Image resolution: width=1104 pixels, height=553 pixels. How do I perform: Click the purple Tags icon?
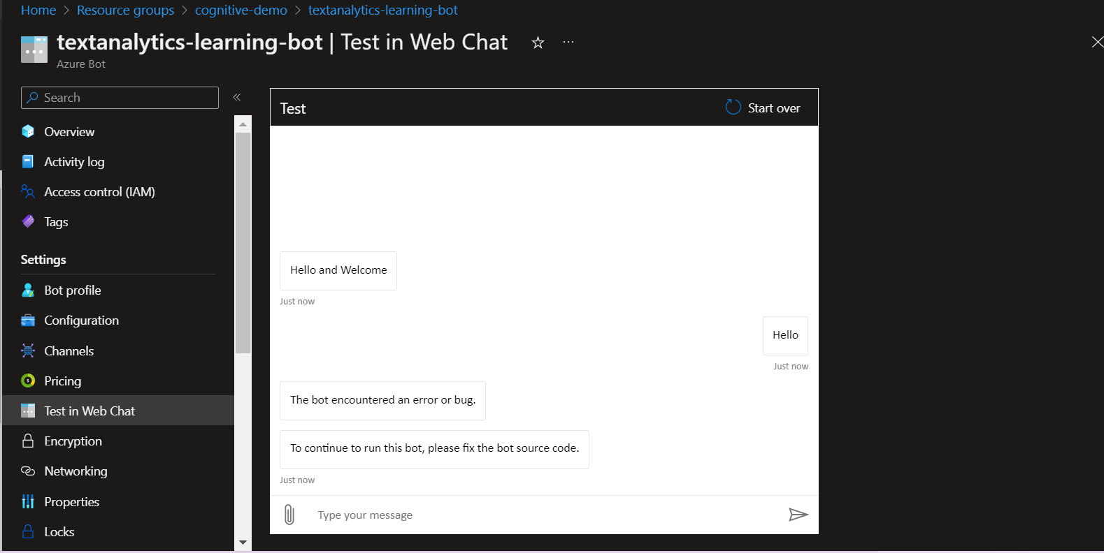click(28, 221)
